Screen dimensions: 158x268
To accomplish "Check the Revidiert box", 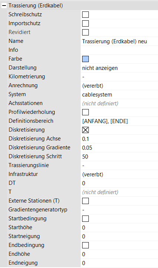I will coord(85,33).
